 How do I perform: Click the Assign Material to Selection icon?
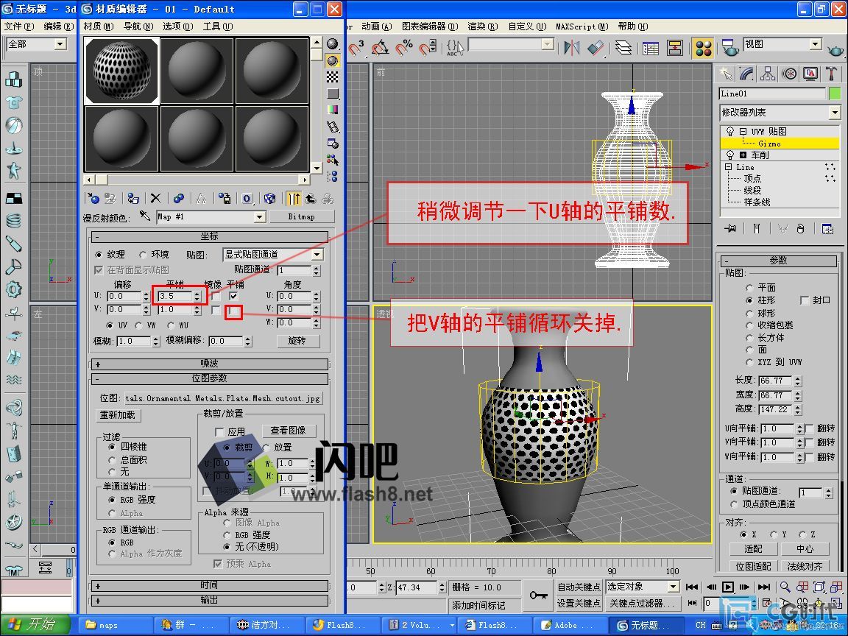[133, 198]
